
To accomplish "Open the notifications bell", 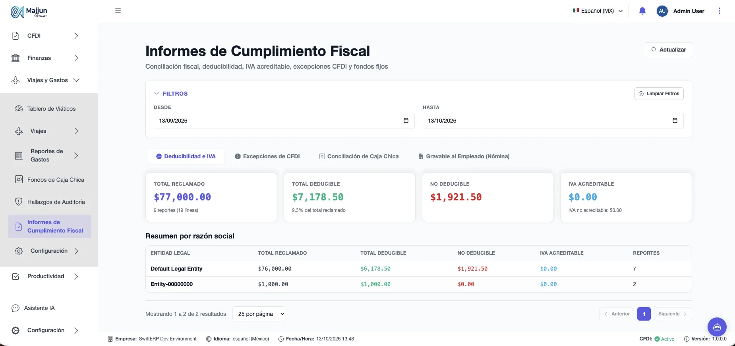I will click(x=642, y=11).
